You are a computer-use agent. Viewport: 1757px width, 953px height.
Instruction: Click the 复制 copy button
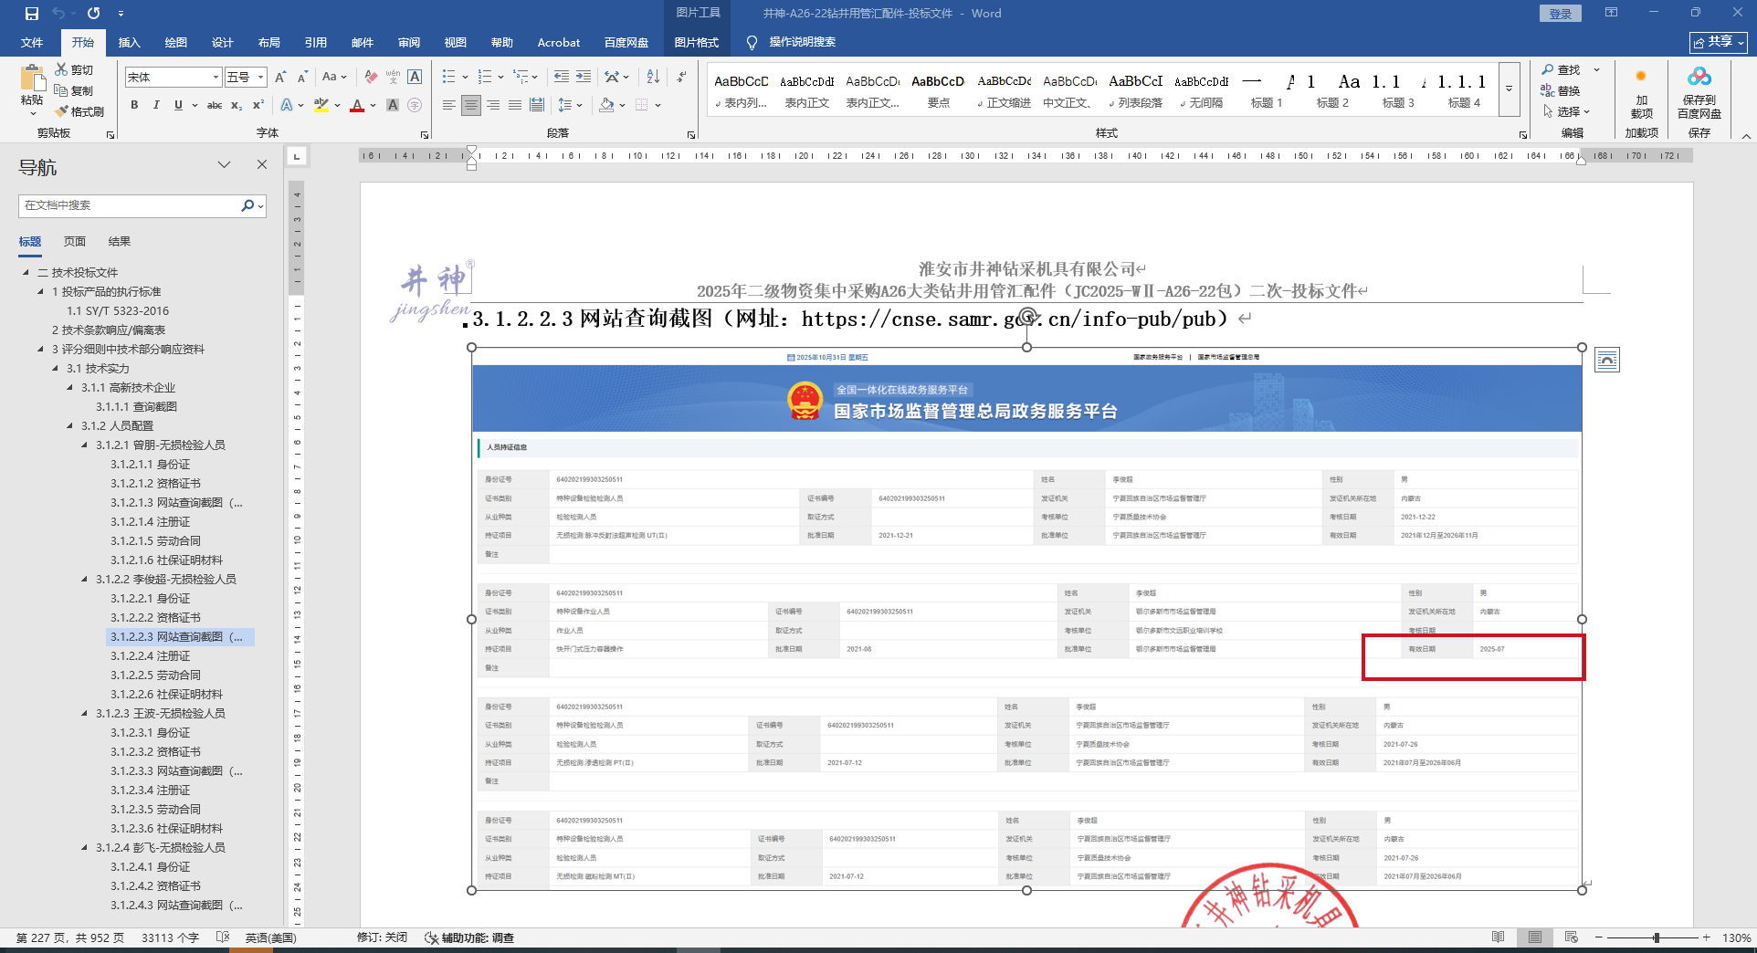point(74,90)
